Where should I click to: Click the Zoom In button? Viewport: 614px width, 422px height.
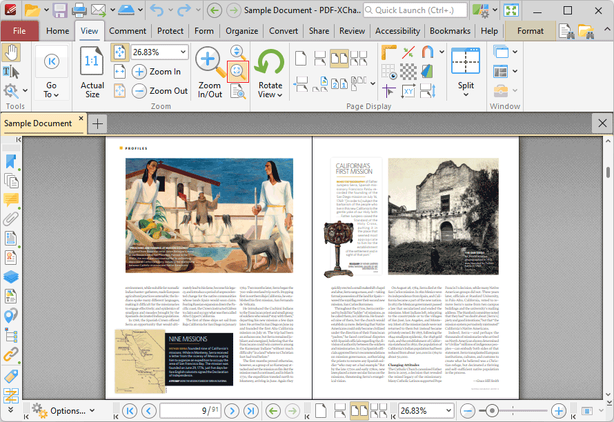(x=157, y=72)
